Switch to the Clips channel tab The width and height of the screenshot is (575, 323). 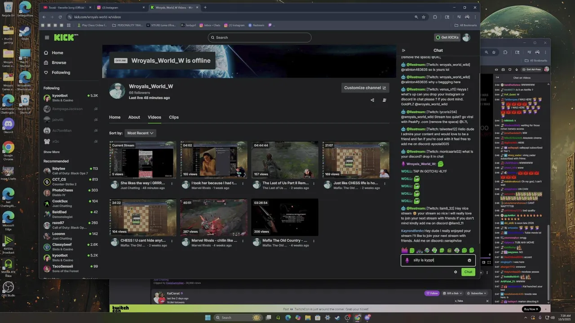(x=174, y=118)
